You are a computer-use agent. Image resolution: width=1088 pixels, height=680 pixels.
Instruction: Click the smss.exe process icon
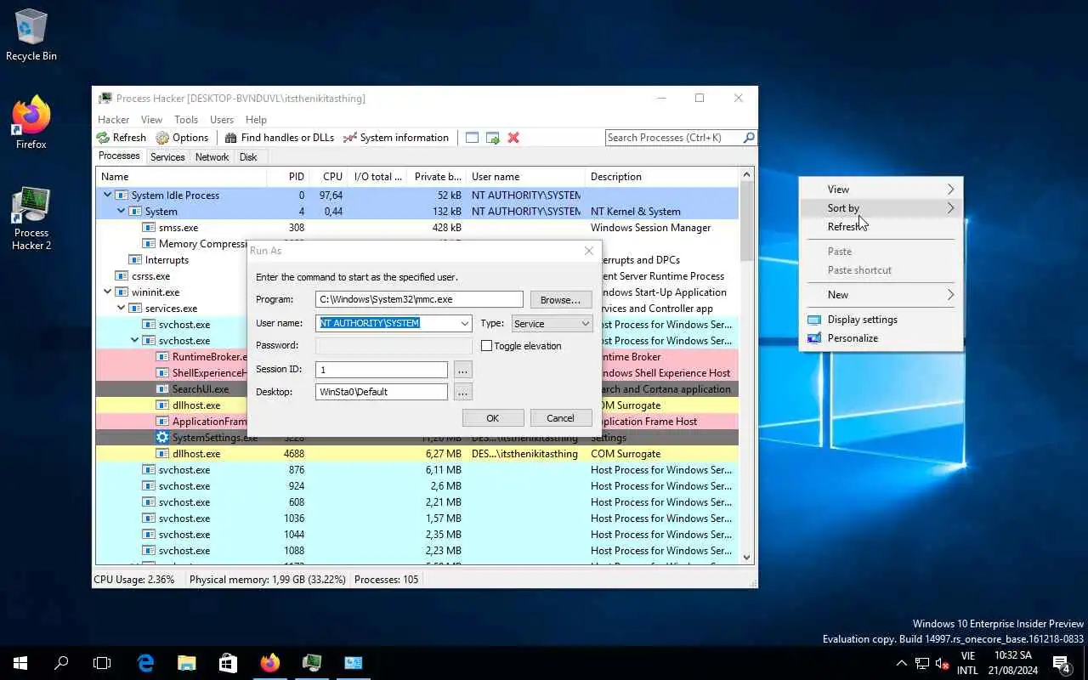(149, 228)
